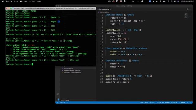Viewport: 196px width, 110px height.
Task: Click line number 16 in the editor gutter
Action: point(101,61)
